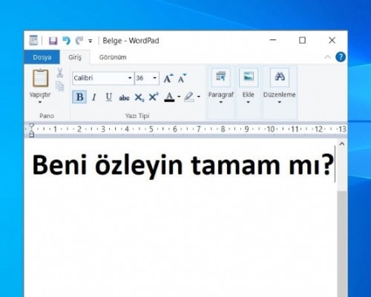Open the text color palette arrow
The height and width of the screenshot is (297, 371).
tap(179, 97)
